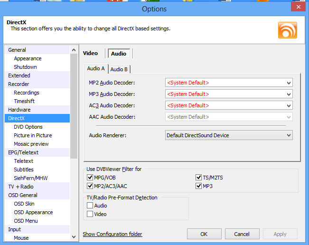Toggle the TS/M2TS filter checkbox

[x=198, y=178]
